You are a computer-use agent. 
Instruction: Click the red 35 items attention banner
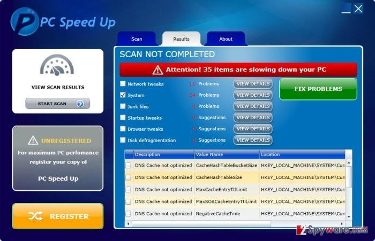coord(238,69)
